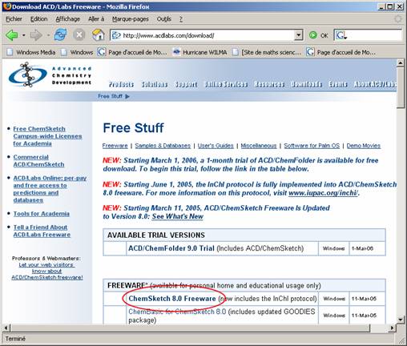Jump to Samples & Databases link
Viewport: 407px width, 346px height.
tap(163, 146)
